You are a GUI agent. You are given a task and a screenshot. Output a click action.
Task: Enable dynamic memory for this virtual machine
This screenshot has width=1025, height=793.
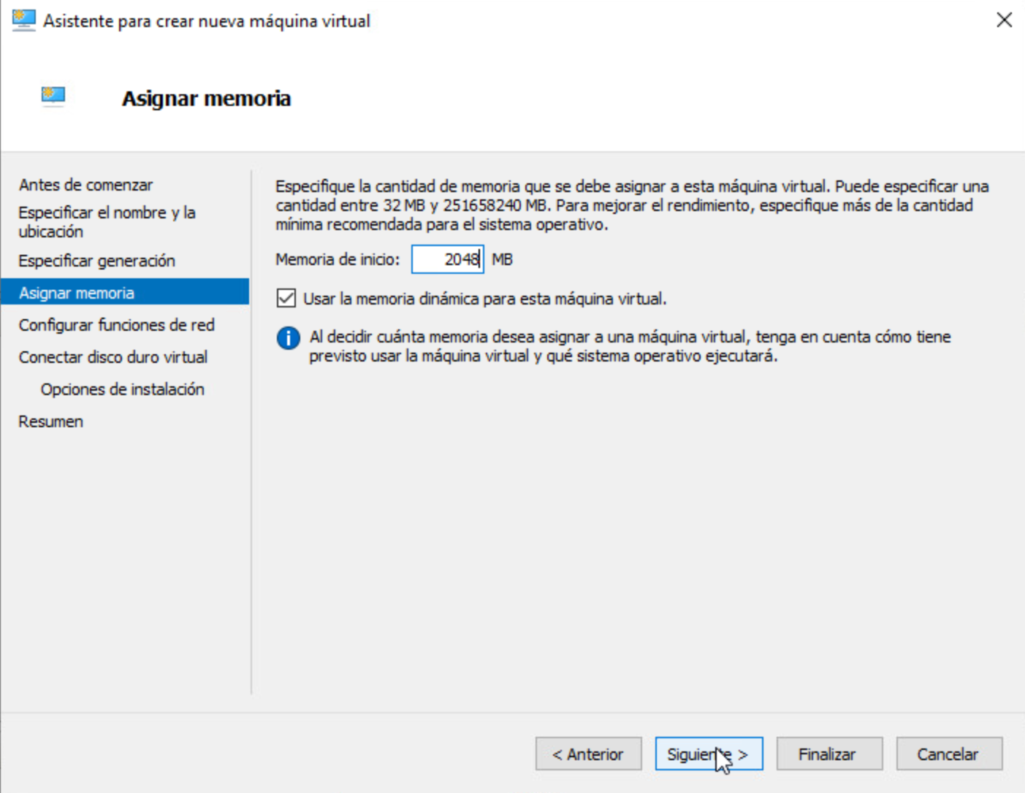pyautogui.click(x=288, y=299)
